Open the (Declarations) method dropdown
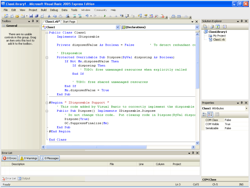This screenshot has height=188, width=250. click(x=197, y=27)
